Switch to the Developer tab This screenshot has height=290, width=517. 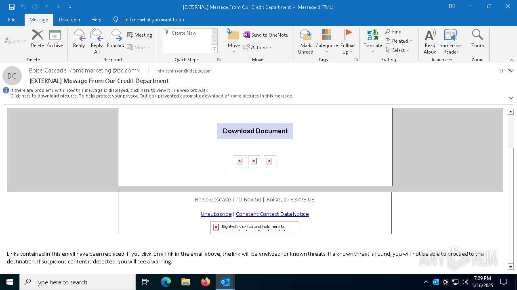pos(69,20)
